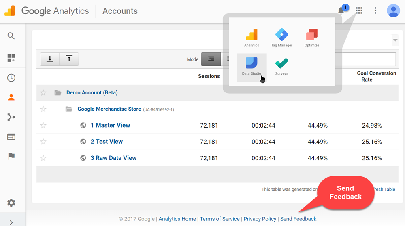Image resolution: width=405 pixels, height=226 pixels.
Task: Click the Refresh Table link
Action: click(x=384, y=189)
